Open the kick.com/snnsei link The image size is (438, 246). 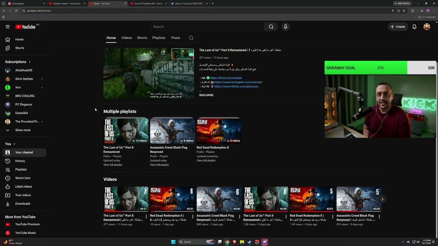coord(226,78)
